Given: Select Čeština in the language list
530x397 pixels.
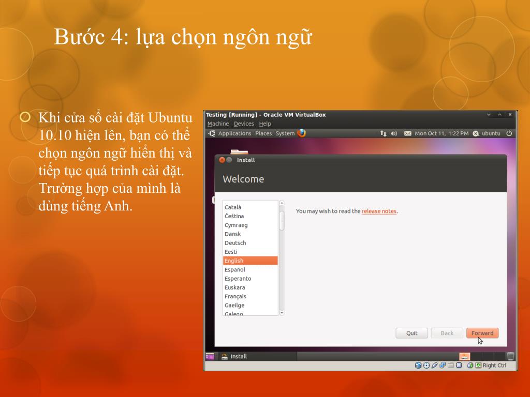Looking at the screenshot, I should (250, 216).
